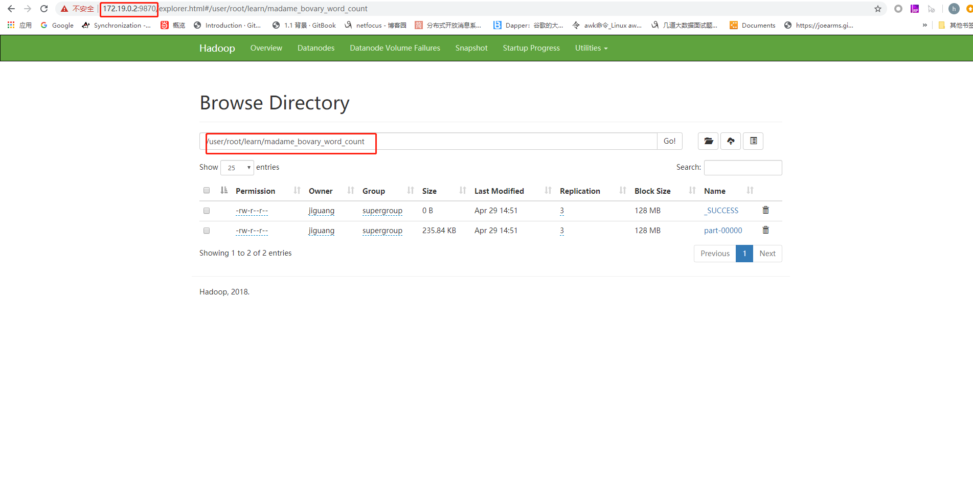Toggle the select-all checkbox in the table header
Screen dimensions: 973x477
(207, 190)
